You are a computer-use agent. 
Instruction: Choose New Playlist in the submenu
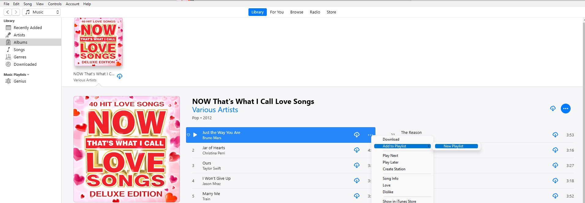pyautogui.click(x=456, y=146)
